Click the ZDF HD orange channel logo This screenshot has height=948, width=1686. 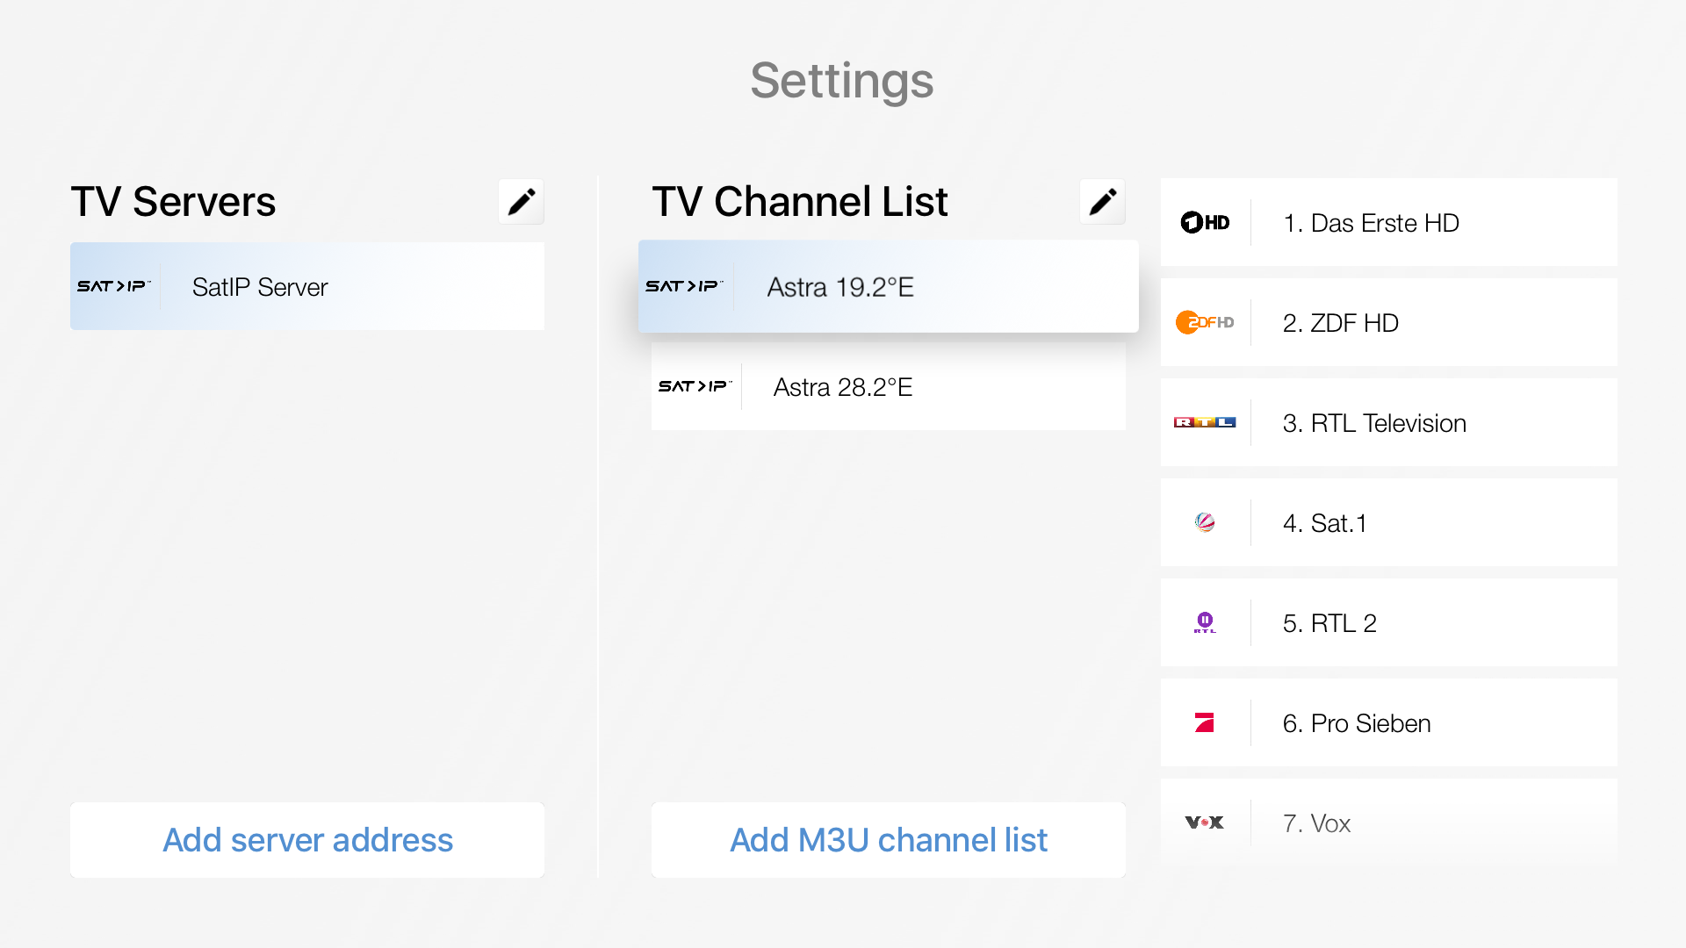tap(1205, 323)
